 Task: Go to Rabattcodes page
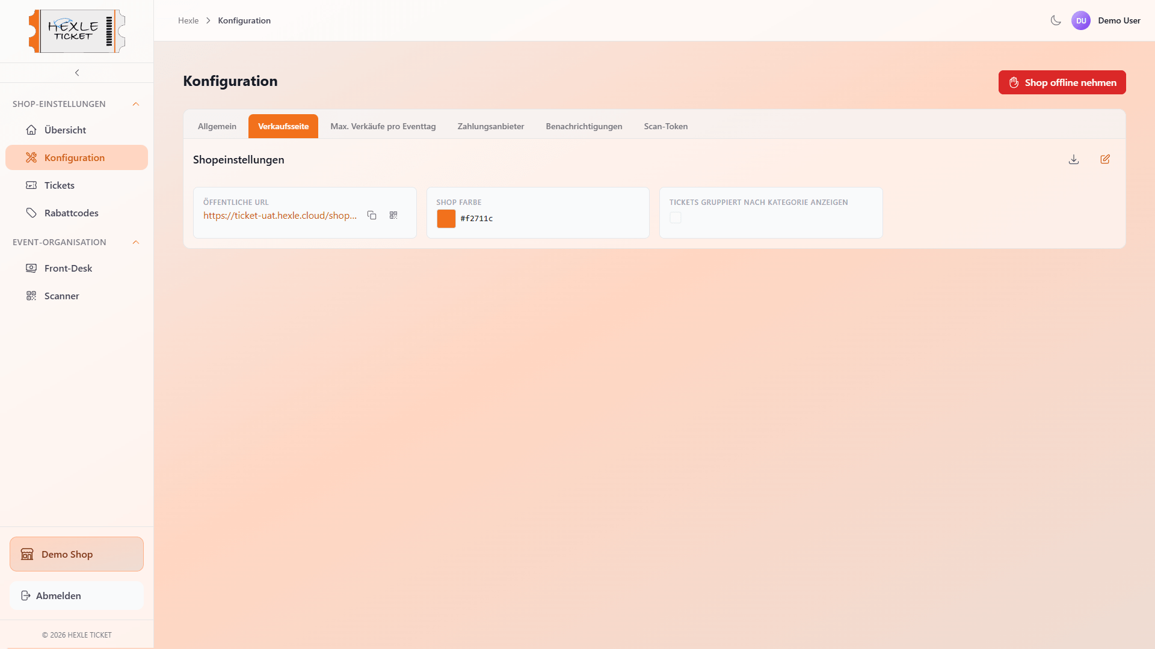[x=71, y=213]
